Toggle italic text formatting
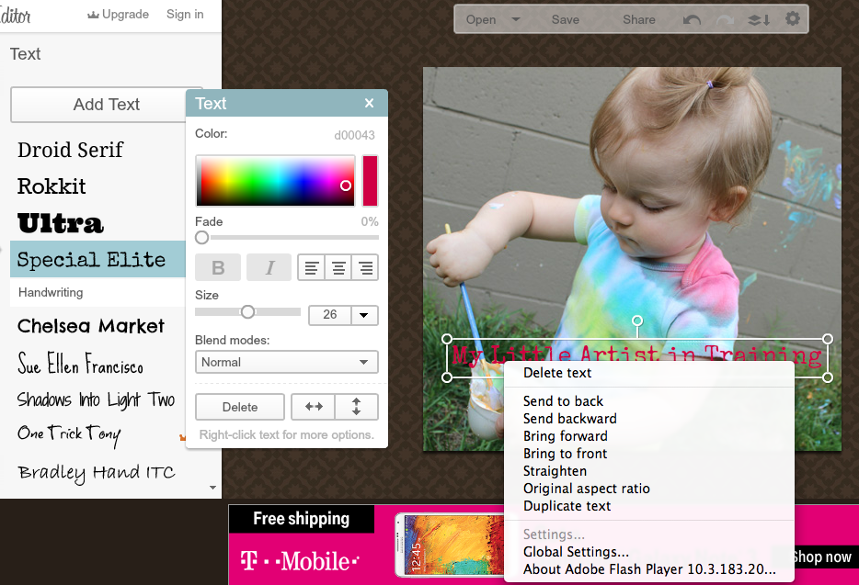The image size is (859, 585). [269, 268]
